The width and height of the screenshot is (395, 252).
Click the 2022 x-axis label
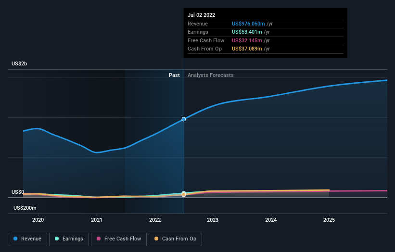154,220
